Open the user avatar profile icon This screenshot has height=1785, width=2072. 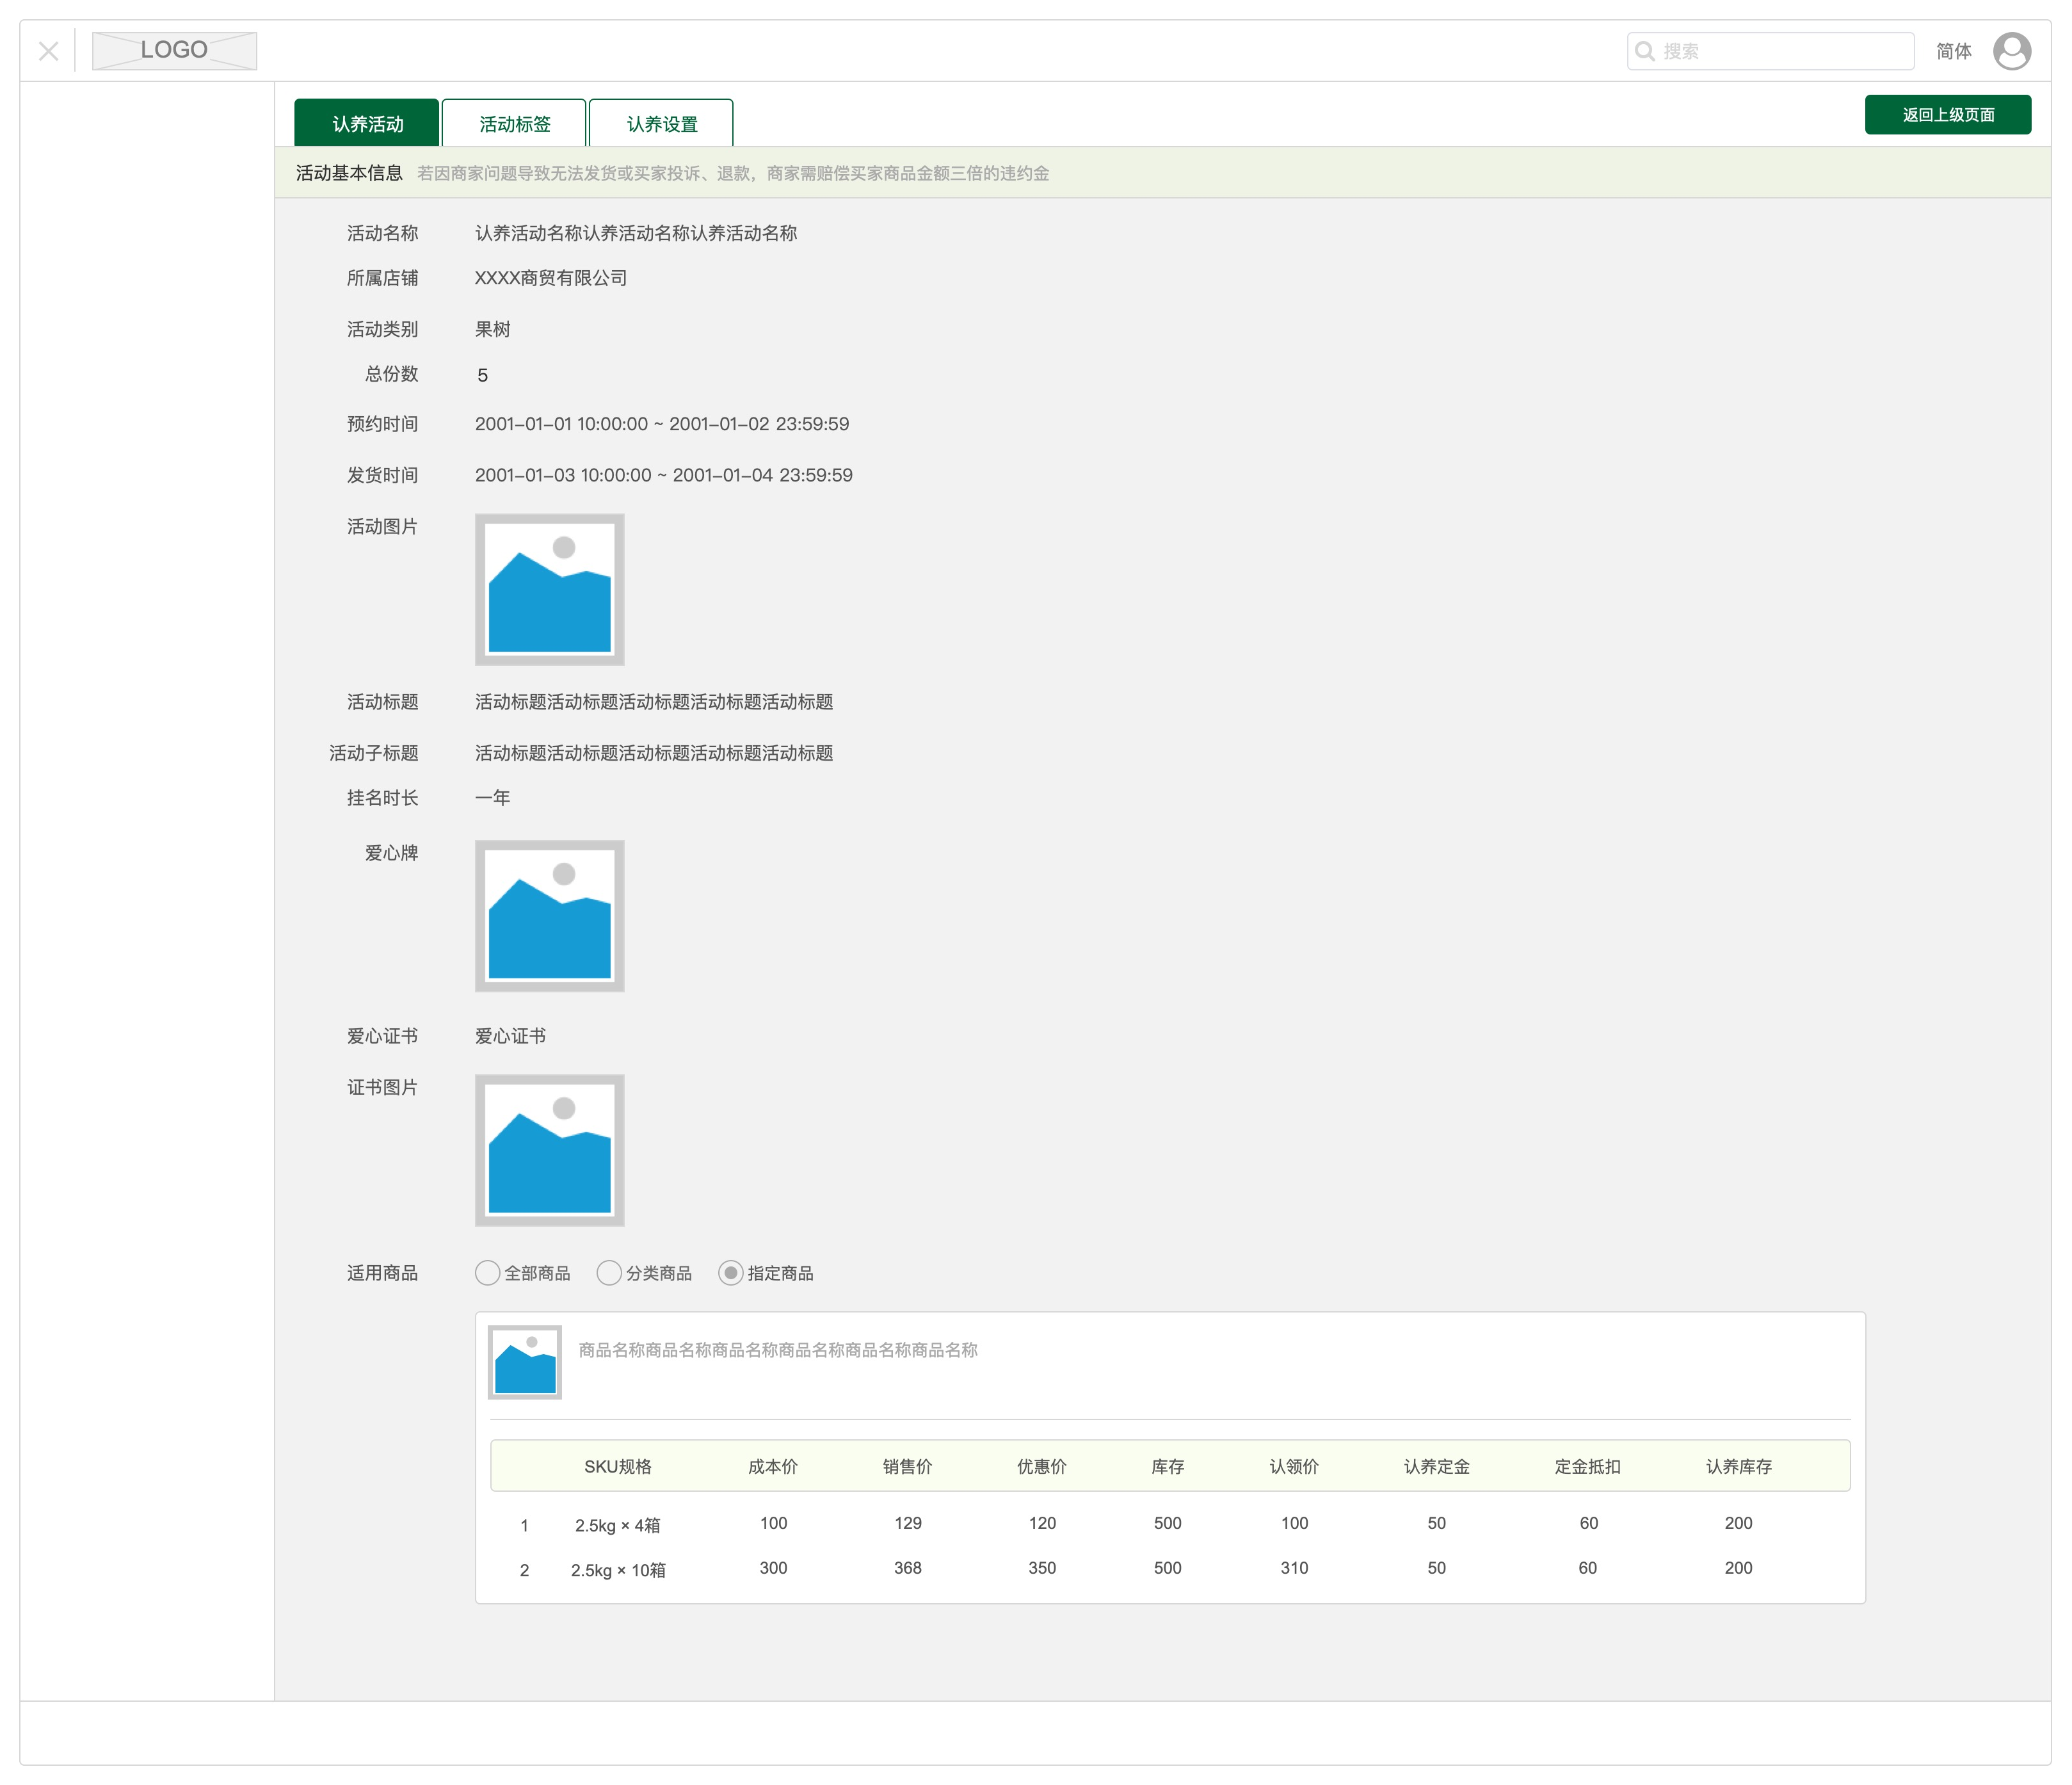click(2011, 51)
